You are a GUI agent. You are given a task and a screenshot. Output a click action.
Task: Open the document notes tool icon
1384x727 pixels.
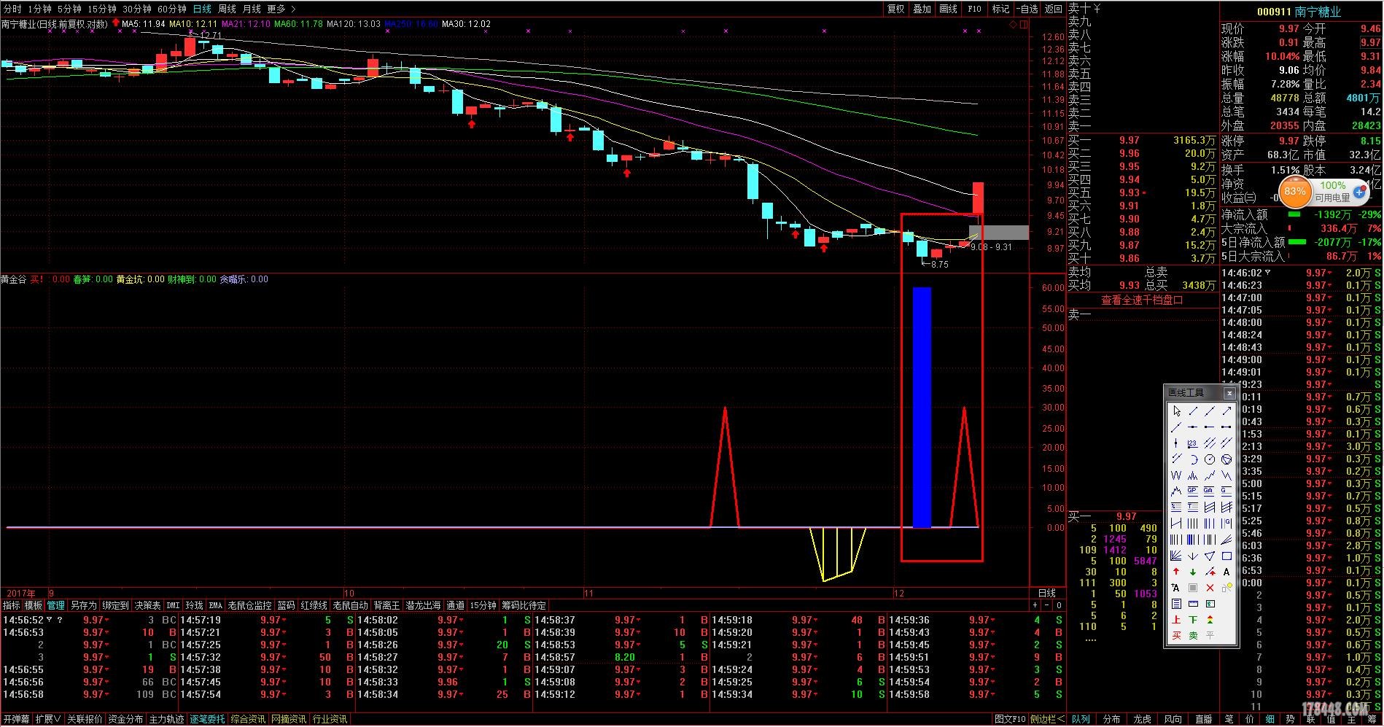click(x=1176, y=604)
